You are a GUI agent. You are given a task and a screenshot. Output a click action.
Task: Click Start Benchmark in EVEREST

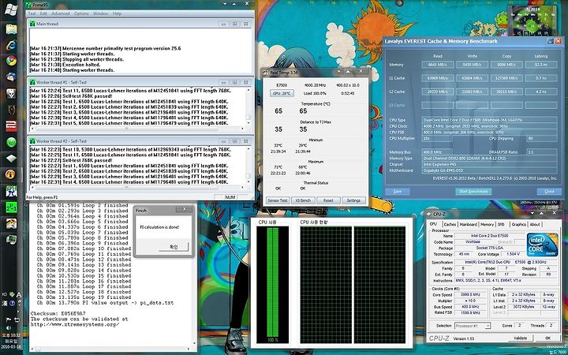[x=473, y=192]
